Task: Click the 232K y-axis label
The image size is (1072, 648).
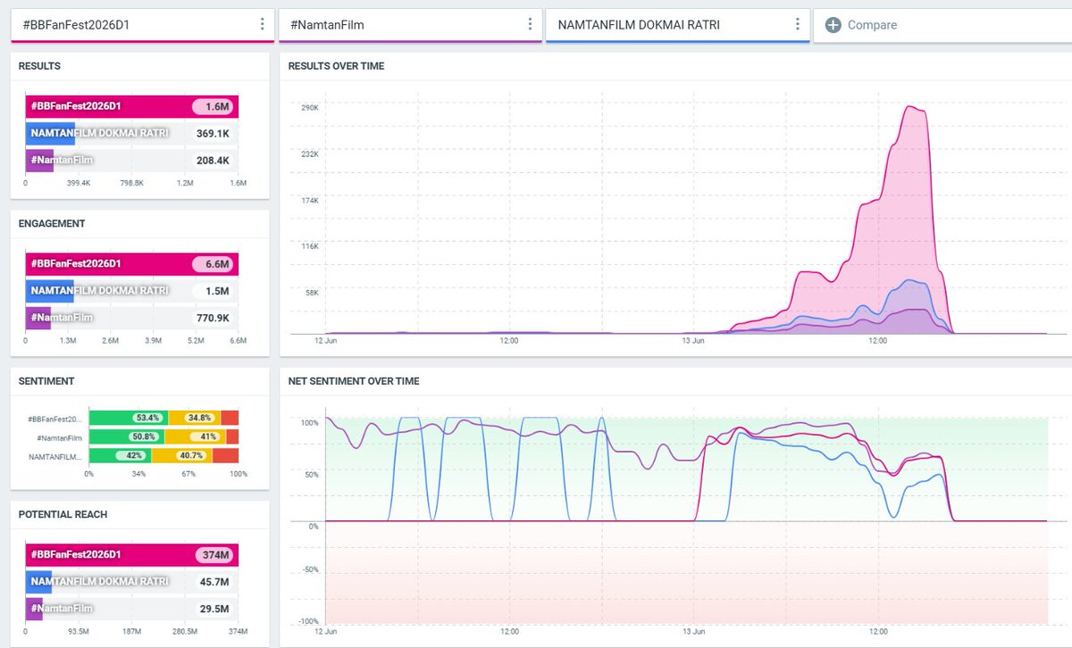Action: pyautogui.click(x=310, y=154)
